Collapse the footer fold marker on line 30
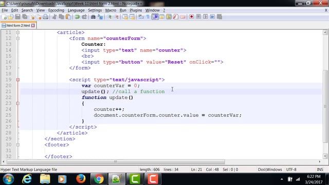The height and width of the screenshot is (185, 329). tap(18, 145)
